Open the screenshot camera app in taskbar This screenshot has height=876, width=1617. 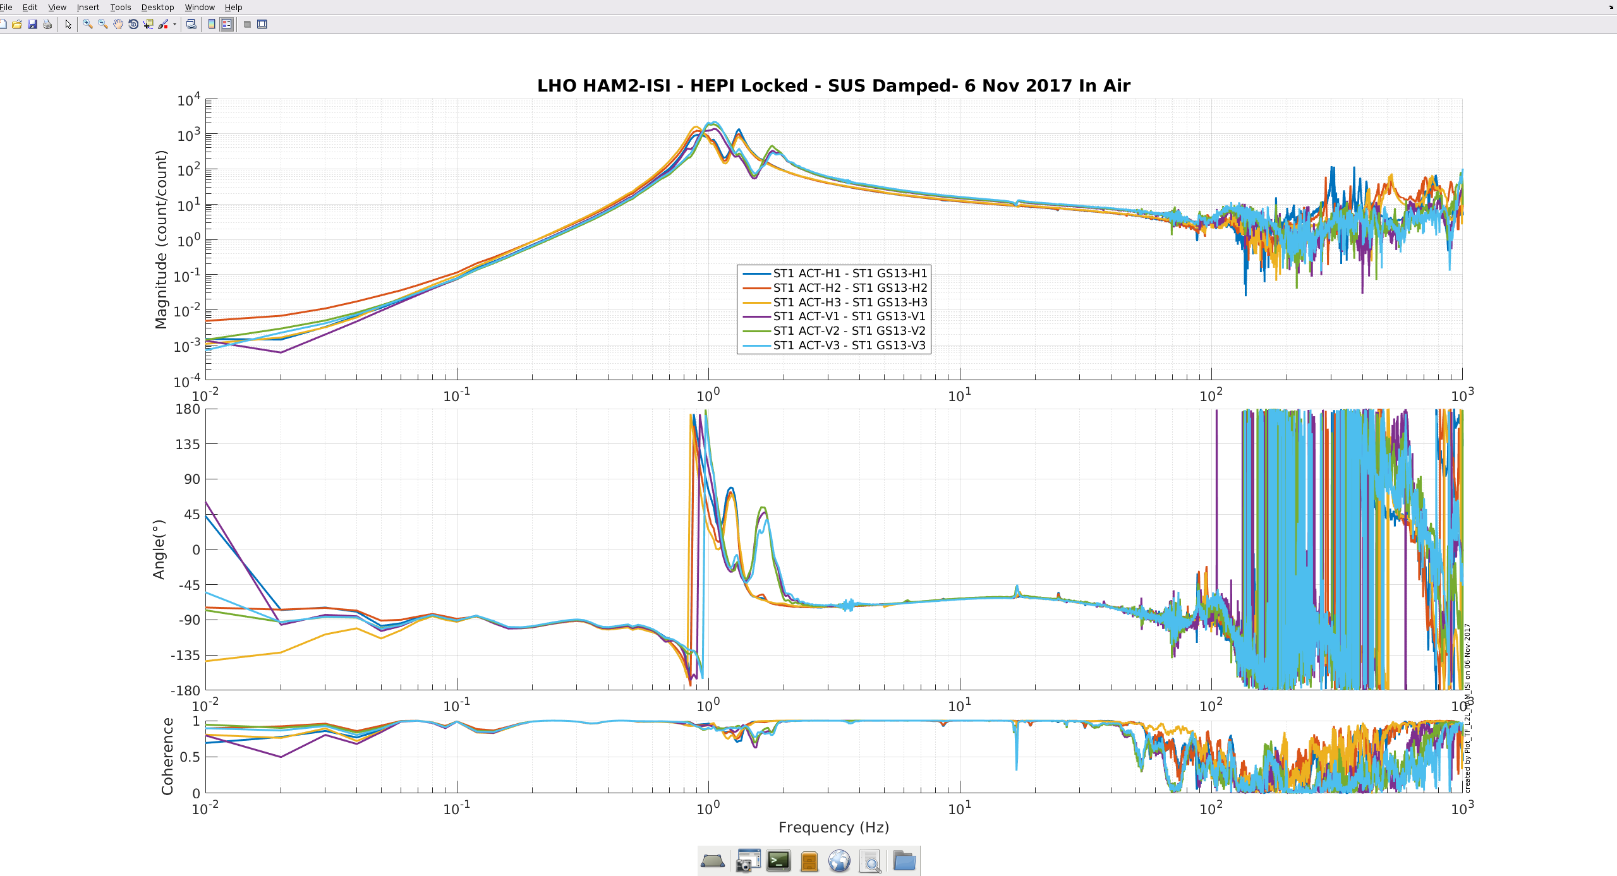[748, 861]
